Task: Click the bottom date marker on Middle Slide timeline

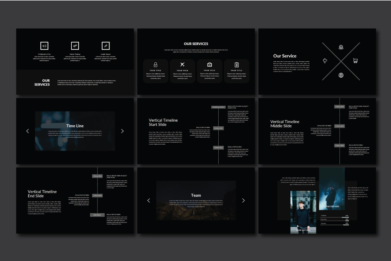Action: pos(340,146)
